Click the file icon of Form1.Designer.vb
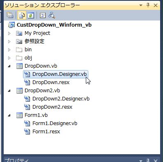Image resolution: width=163 pixels, height=162 pixels. (27, 123)
